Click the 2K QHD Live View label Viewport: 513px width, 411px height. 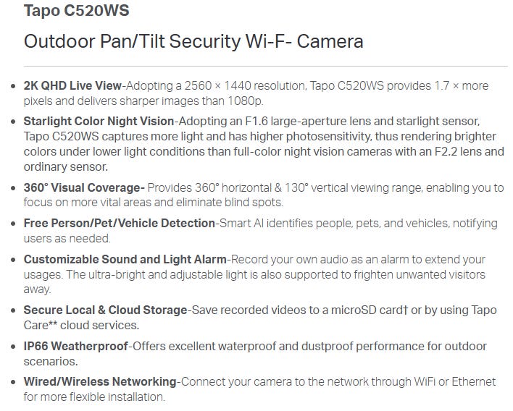pos(72,85)
